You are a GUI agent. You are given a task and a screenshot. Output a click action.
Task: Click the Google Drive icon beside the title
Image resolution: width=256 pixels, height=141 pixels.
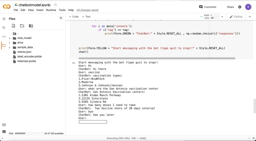[16, 5]
